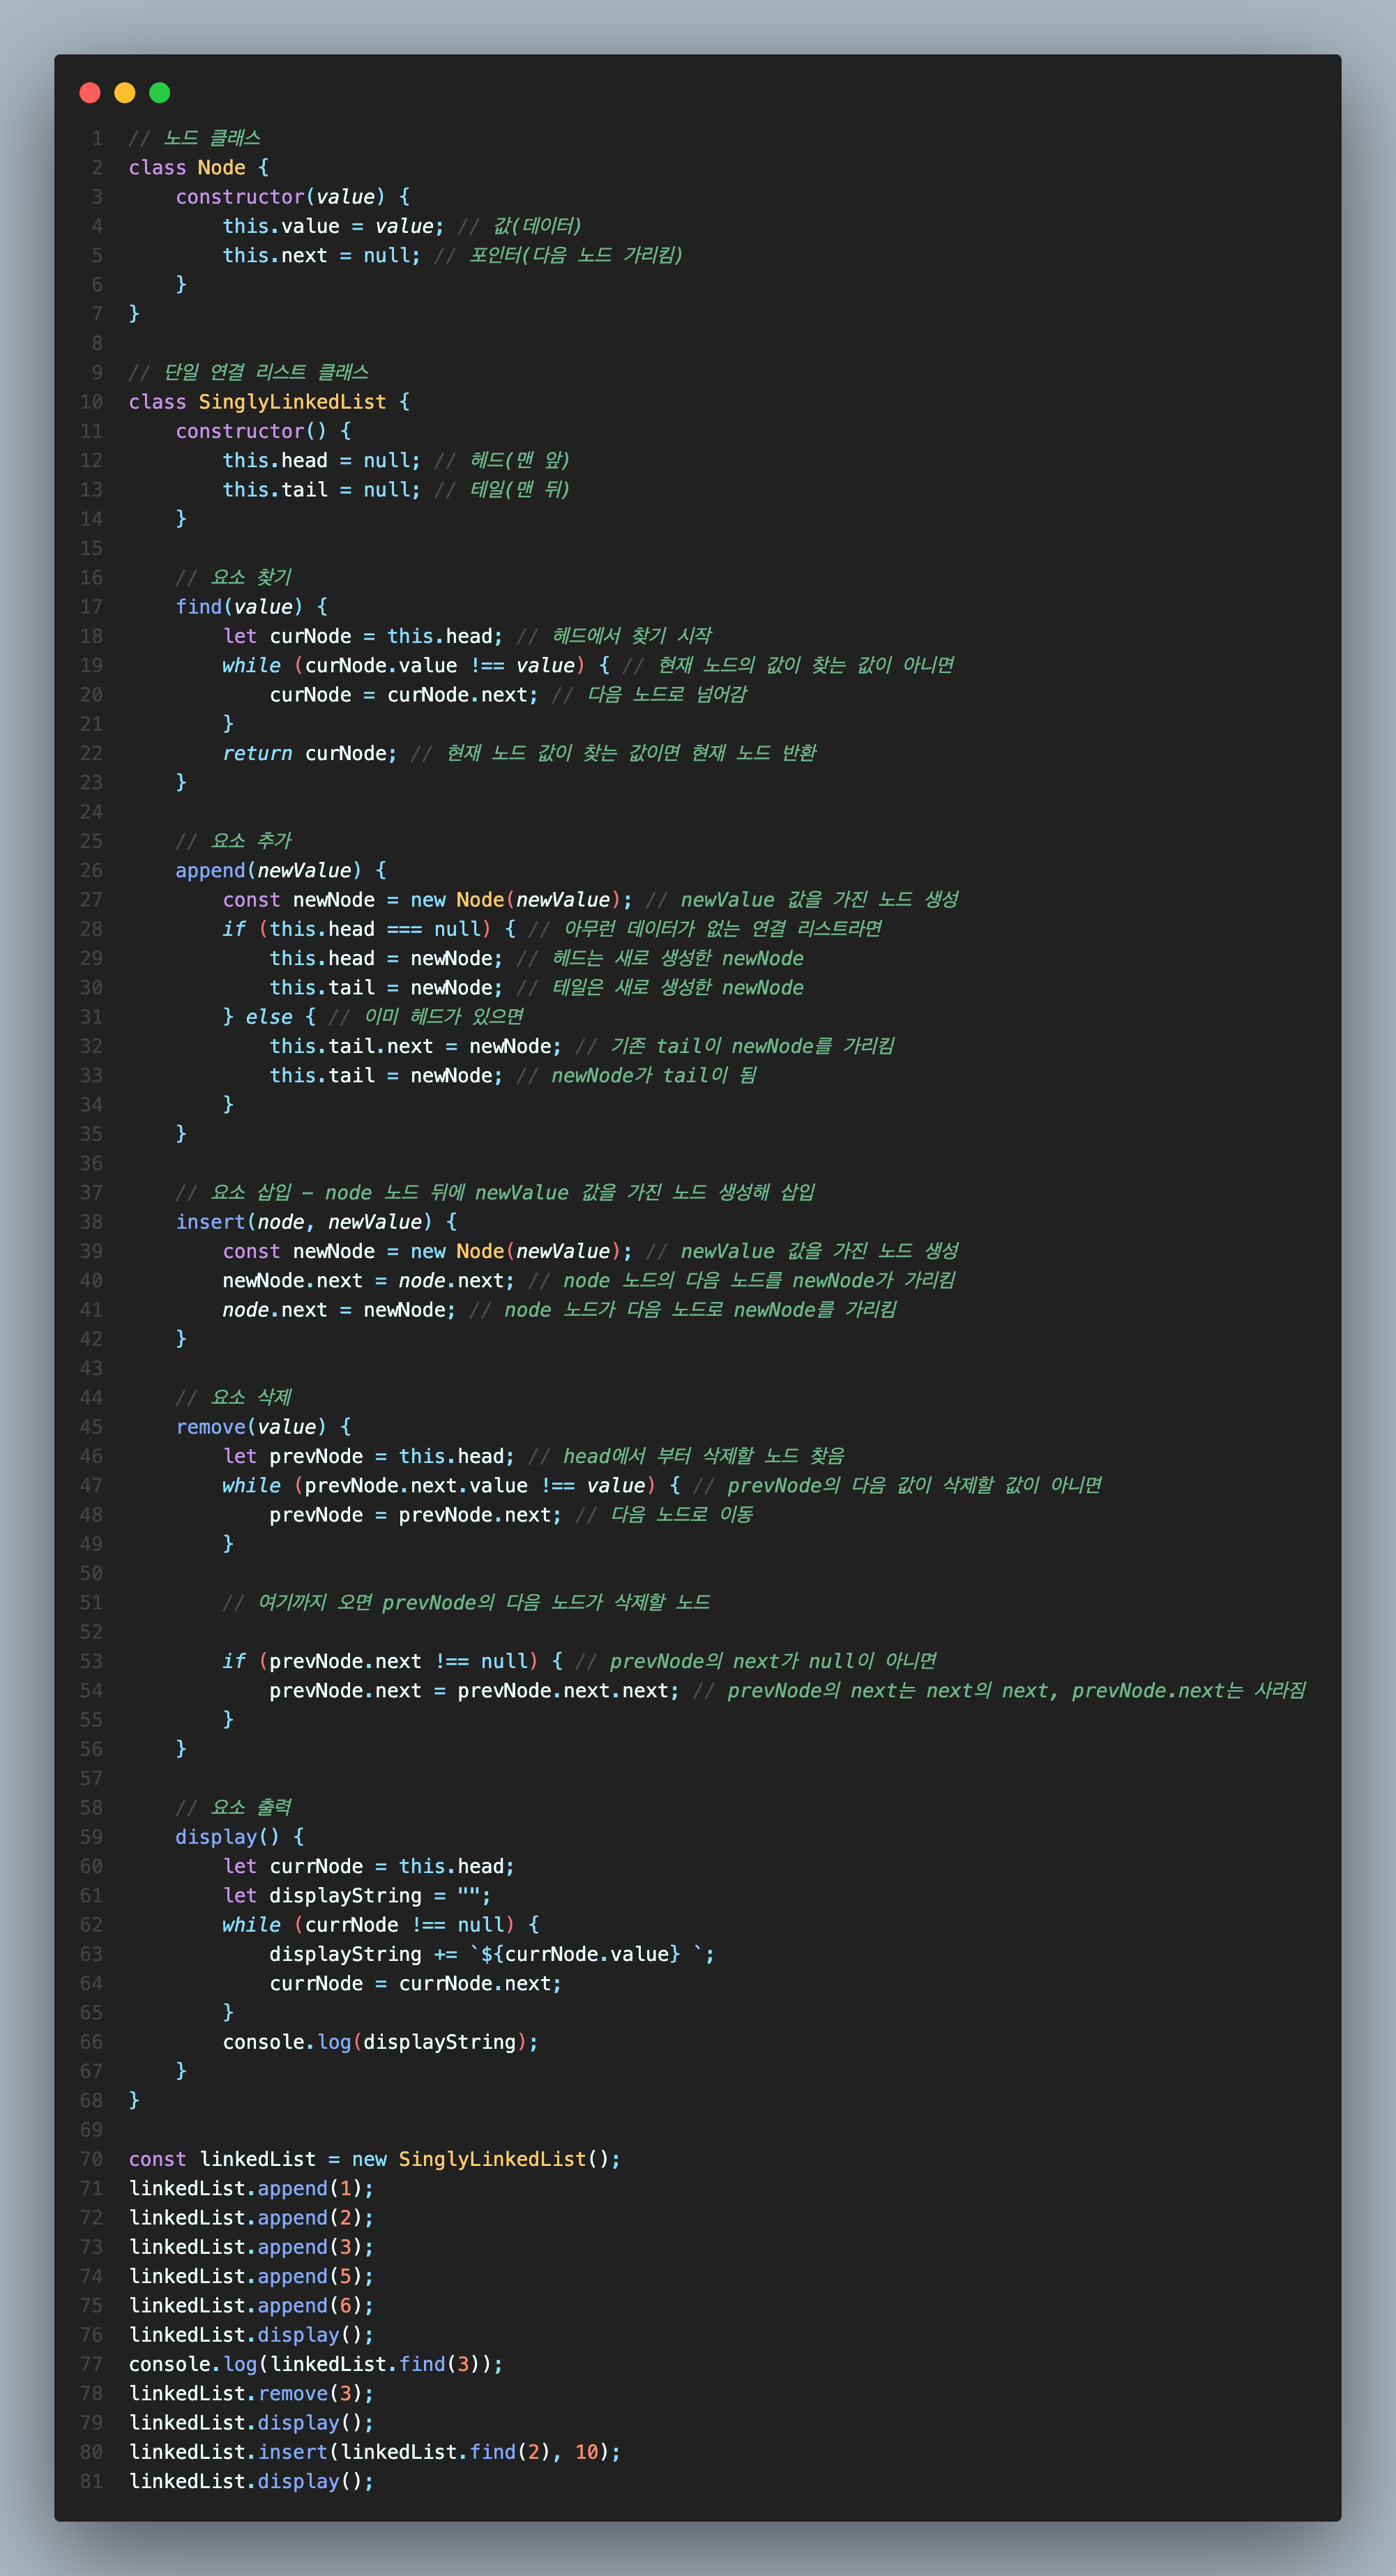Click the number 10 in the insert call
The height and width of the screenshot is (2576, 1396).
coord(587,2452)
